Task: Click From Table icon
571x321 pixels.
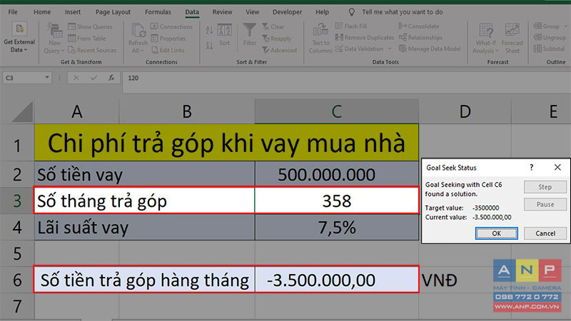Action: point(72,39)
